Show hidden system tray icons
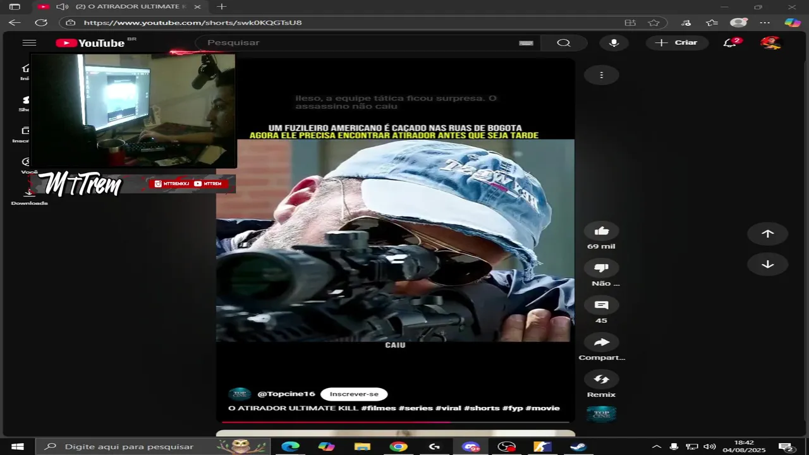The image size is (809, 455). click(657, 447)
